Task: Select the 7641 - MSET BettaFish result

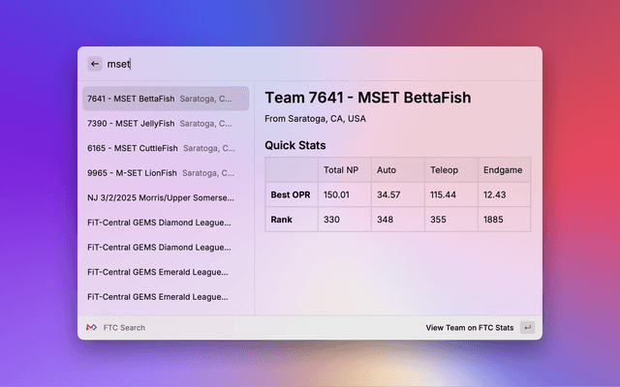Action: 164,99
